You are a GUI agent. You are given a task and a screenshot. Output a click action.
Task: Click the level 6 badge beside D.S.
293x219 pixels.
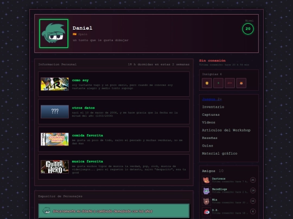tap(253, 211)
